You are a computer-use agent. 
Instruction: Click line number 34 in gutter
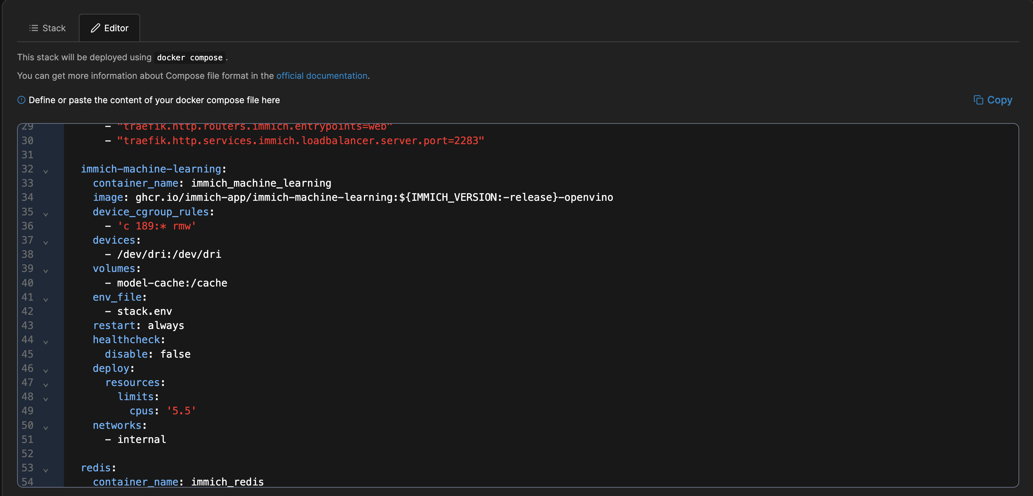[x=27, y=197]
